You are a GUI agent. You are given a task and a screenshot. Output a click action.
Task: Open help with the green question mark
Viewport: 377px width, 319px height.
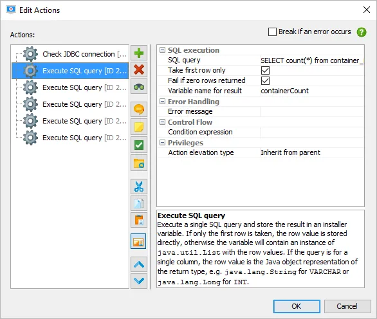(362, 32)
